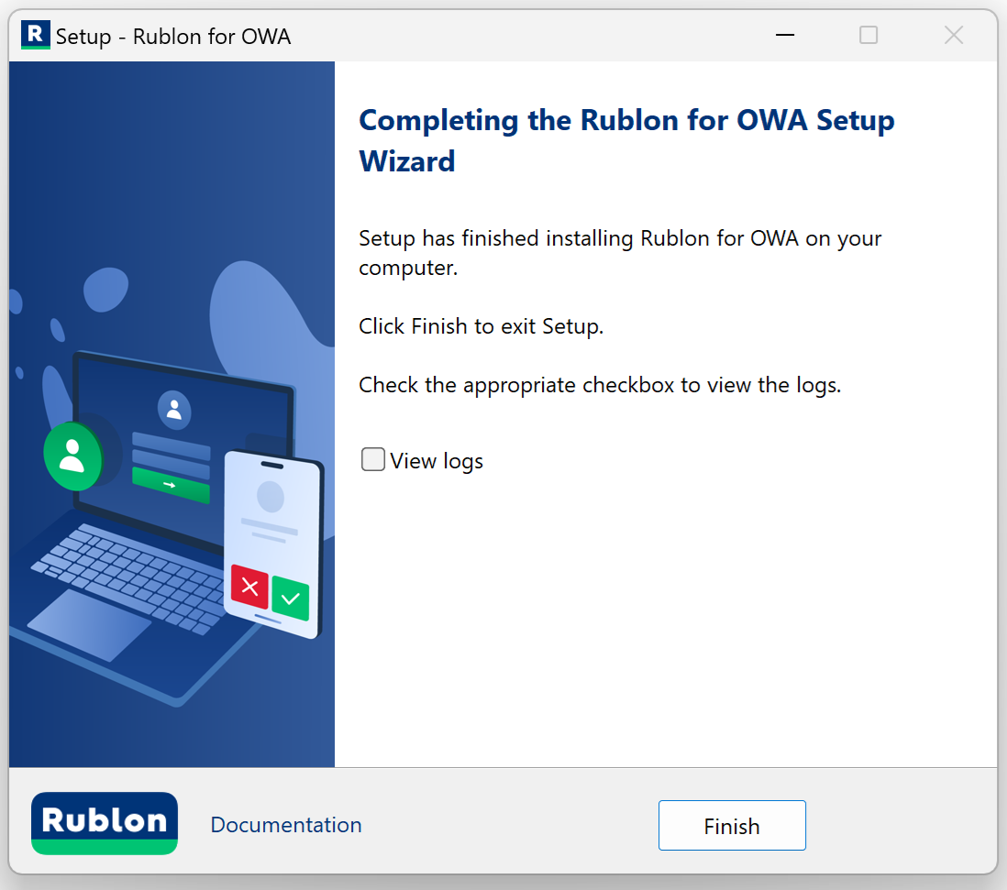The height and width of the screenshot is (890, 1007).
Task: Click the gray avatar circle on phone illustration
Action: 271,496
